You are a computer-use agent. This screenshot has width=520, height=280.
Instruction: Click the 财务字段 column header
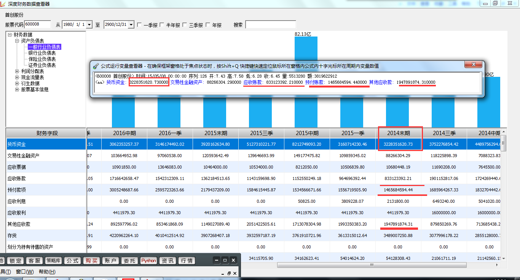coord(46,133)
